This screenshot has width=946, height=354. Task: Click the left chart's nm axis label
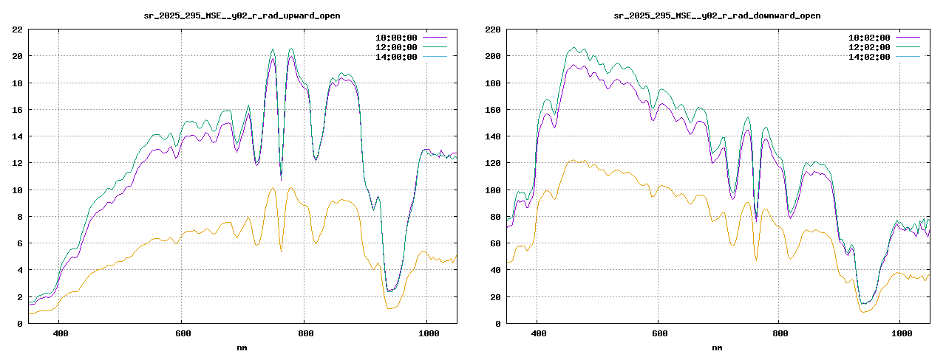click(x=242, y=347)
